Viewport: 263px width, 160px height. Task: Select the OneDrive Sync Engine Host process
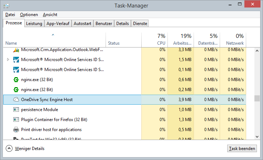click(x=125, y=100)
